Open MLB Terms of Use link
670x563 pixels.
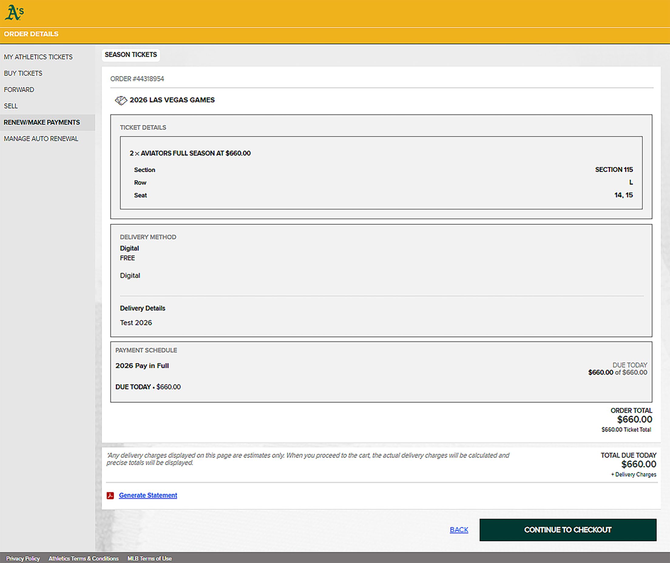149,558
